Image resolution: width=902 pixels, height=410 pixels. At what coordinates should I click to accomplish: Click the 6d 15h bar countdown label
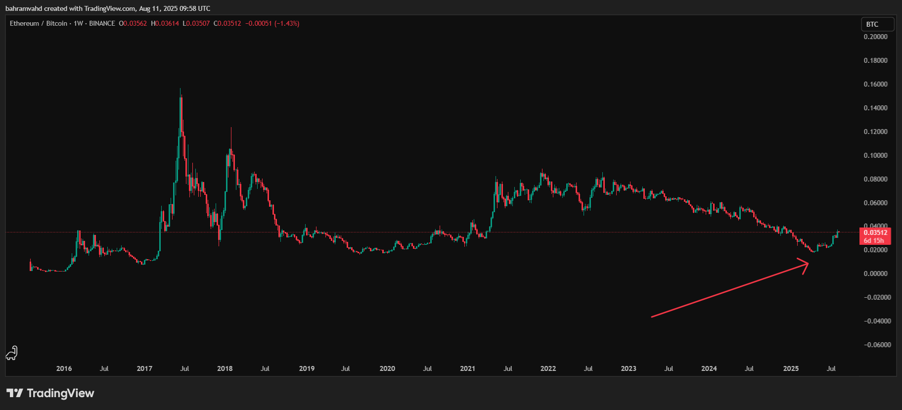(x=874, y=241)
